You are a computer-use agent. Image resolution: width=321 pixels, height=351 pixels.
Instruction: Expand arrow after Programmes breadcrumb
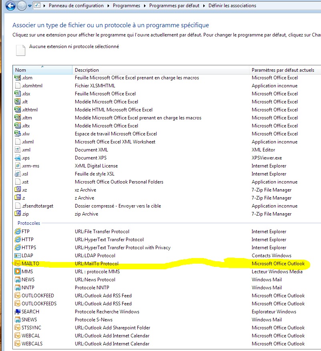click(144, 6)
